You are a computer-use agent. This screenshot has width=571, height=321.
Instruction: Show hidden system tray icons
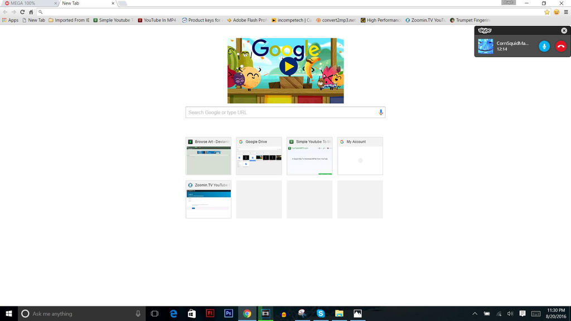(x=475, y=313)
